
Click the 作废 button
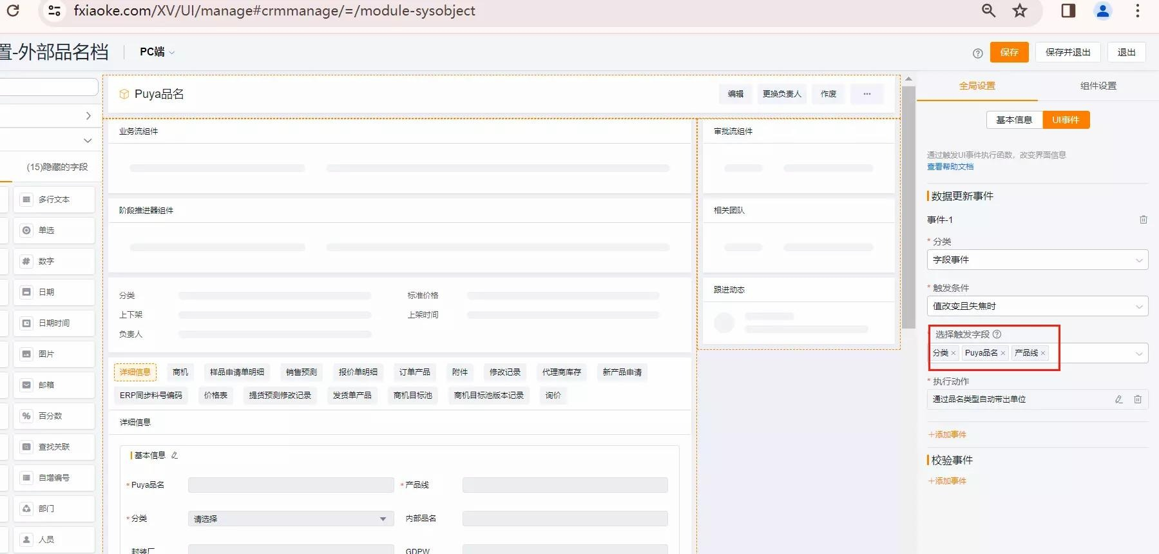click(x=829, y=94)
